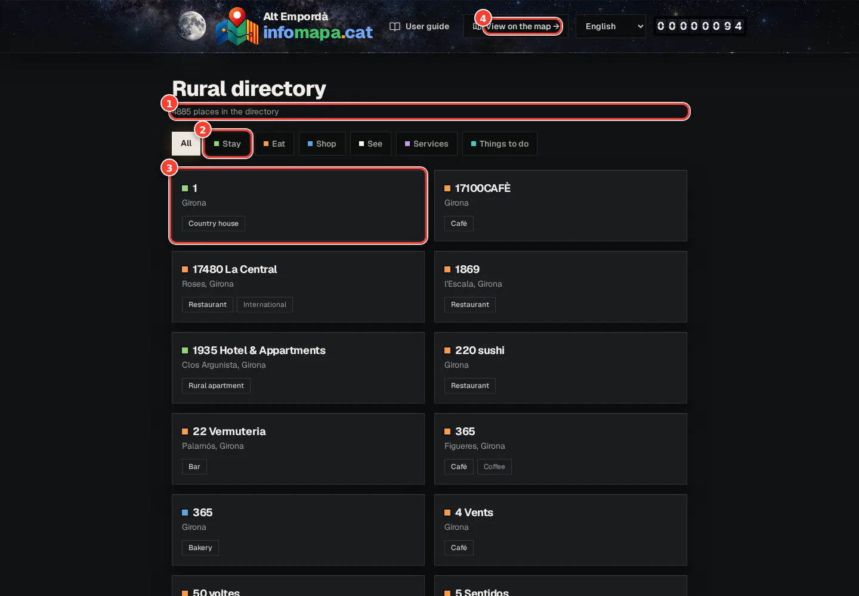Open the English language dropdown
Image resolution: width=859 pixels, height=596 pixels.
611,26
